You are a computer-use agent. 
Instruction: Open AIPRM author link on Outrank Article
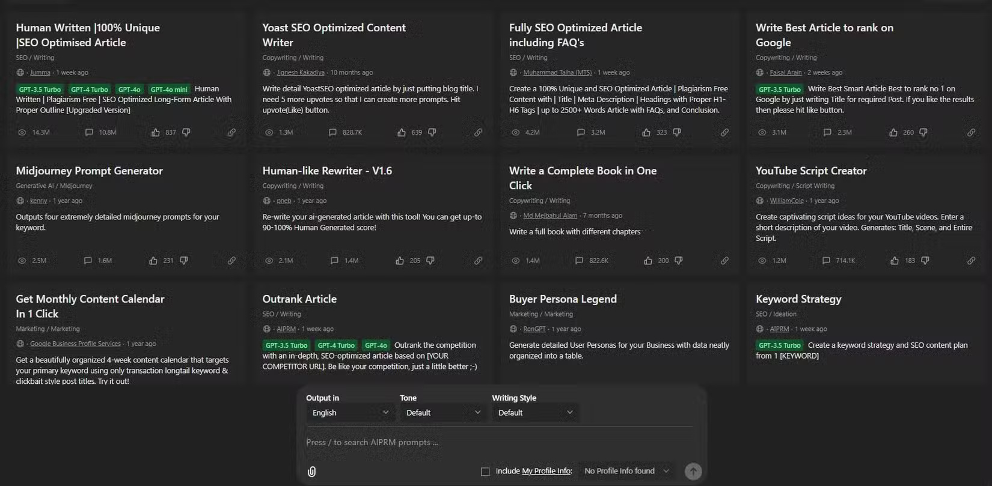pos(286,329)
